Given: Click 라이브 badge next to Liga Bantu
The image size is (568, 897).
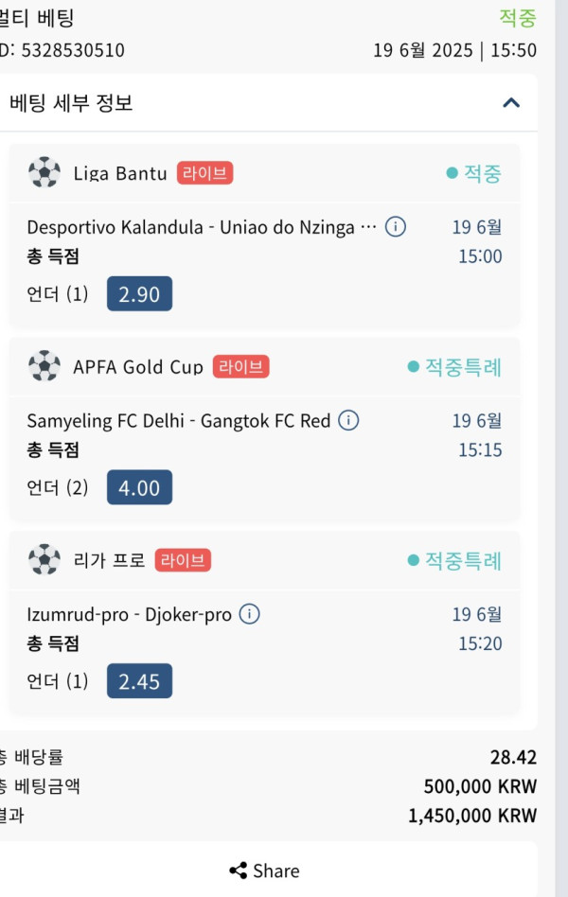Looking at the screenshot, I should tap(205, 173).
